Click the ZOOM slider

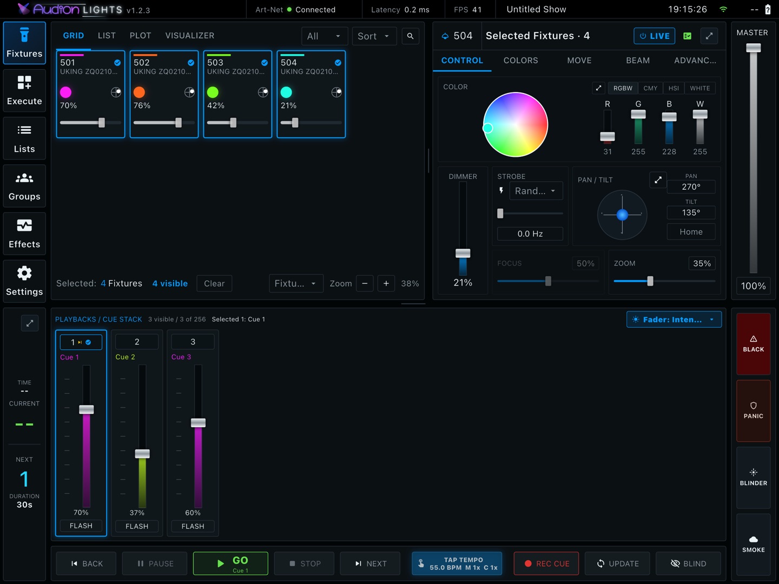[x=664, y=281]
